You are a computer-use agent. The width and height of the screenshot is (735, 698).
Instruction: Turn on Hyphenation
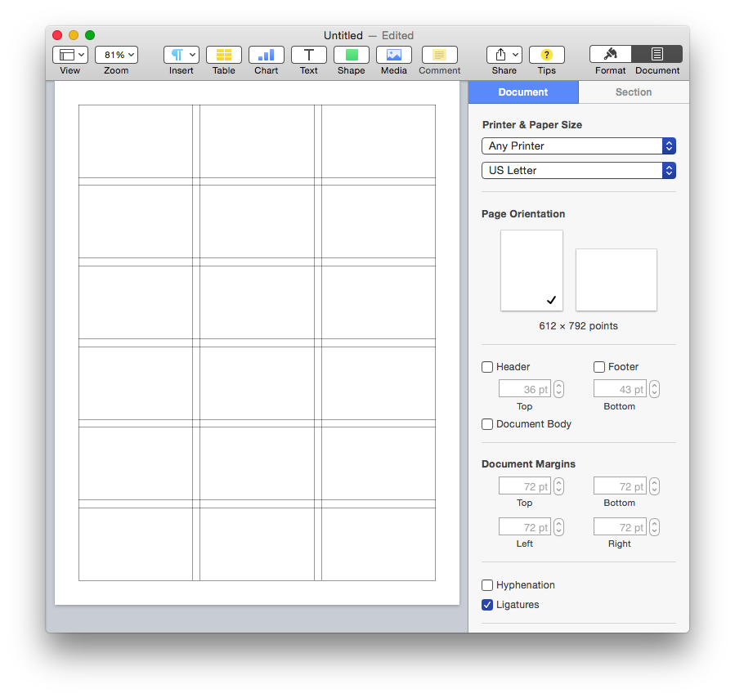tap(487, 585)
